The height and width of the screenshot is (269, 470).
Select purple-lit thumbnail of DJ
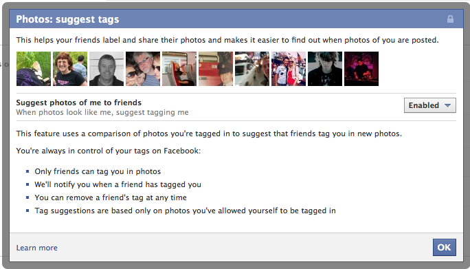(x=361, y=69)
